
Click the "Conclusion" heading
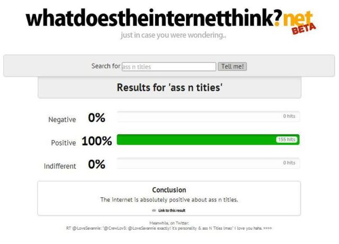pos(169,189)
